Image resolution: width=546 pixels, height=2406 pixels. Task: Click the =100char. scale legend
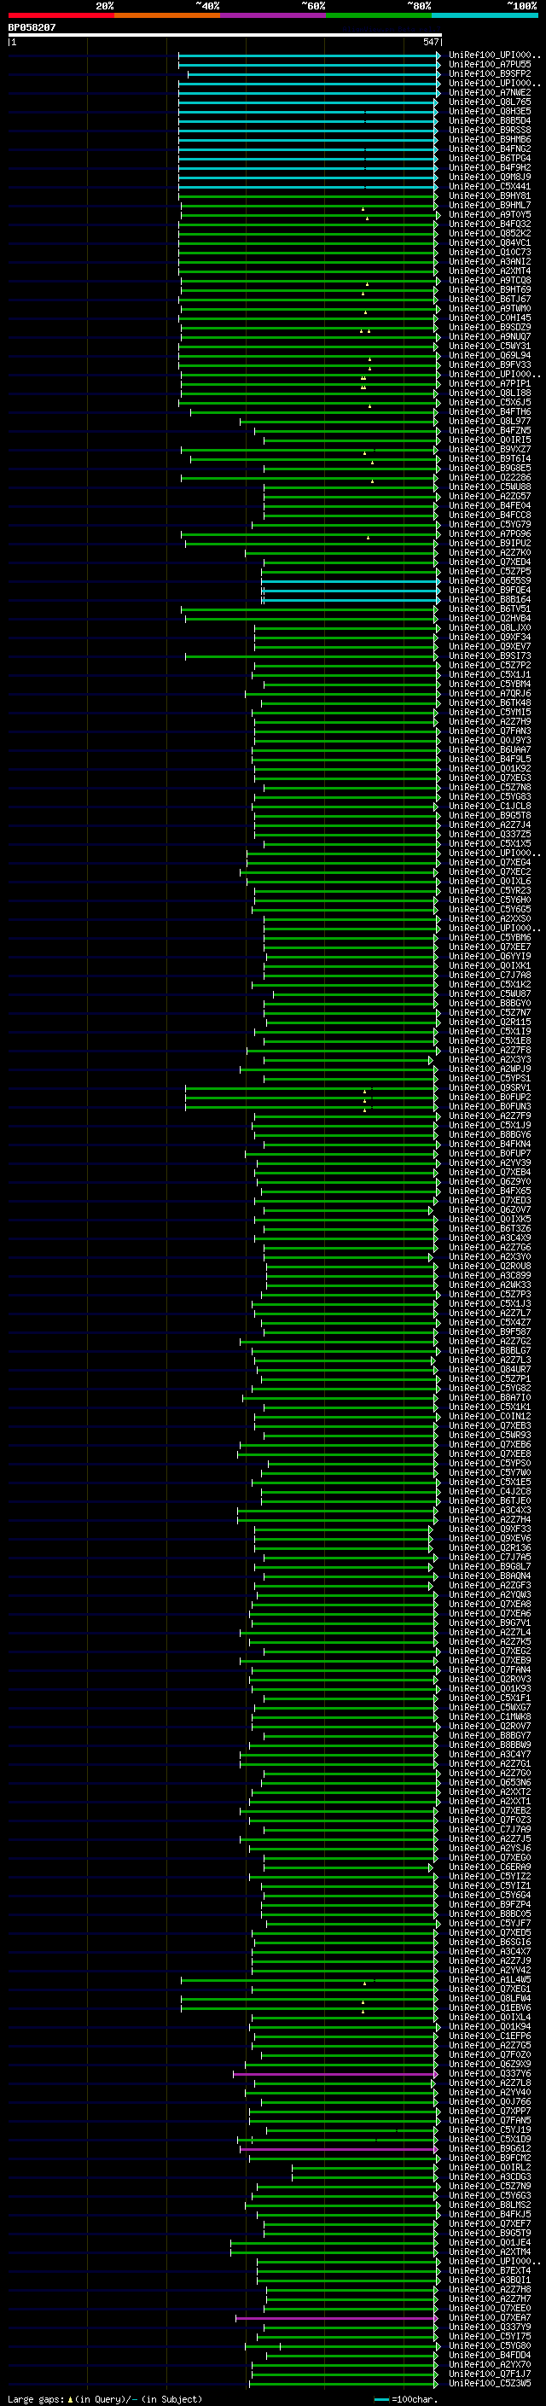[406, 2399]
